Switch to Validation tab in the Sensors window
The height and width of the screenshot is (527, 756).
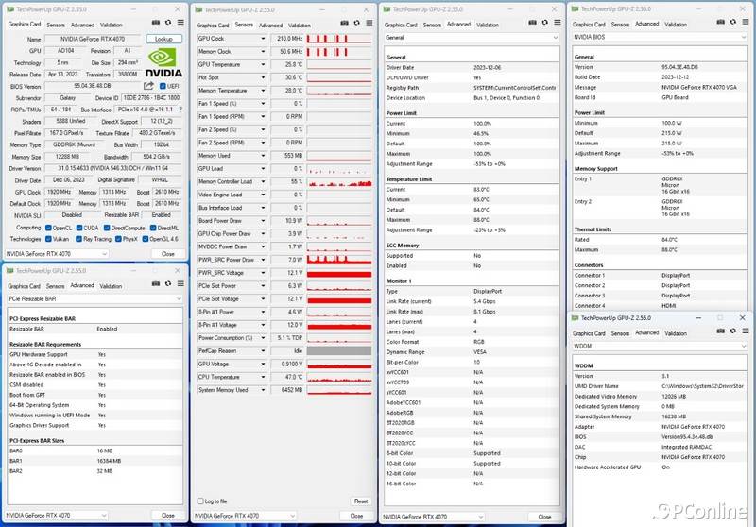tap(297, 25)
